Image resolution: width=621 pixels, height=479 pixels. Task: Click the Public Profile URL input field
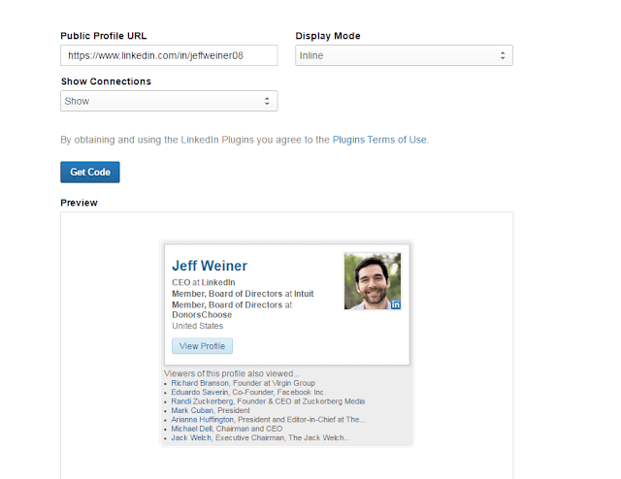[x=169, y=55]
